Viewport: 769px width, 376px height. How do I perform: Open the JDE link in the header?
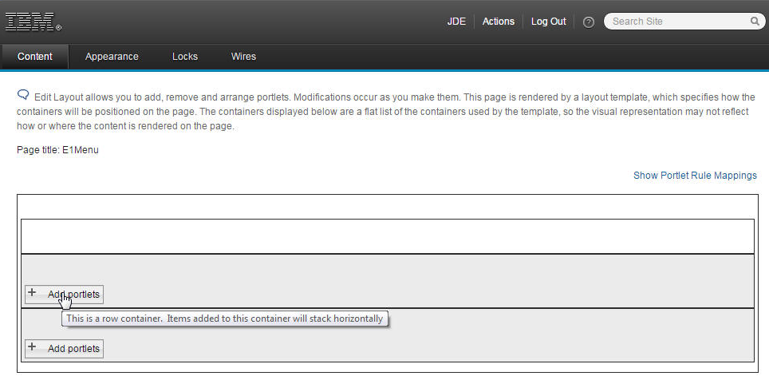(456, 22)
